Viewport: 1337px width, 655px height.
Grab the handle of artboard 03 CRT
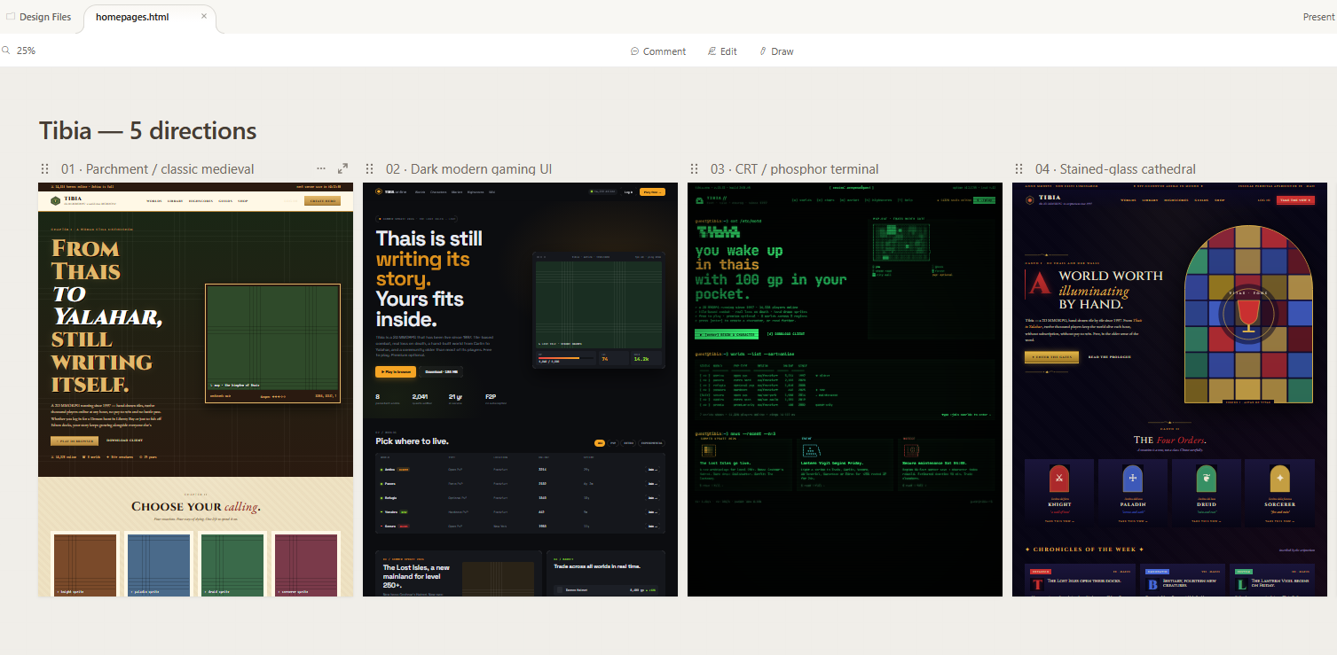click(x=694, y=168)
